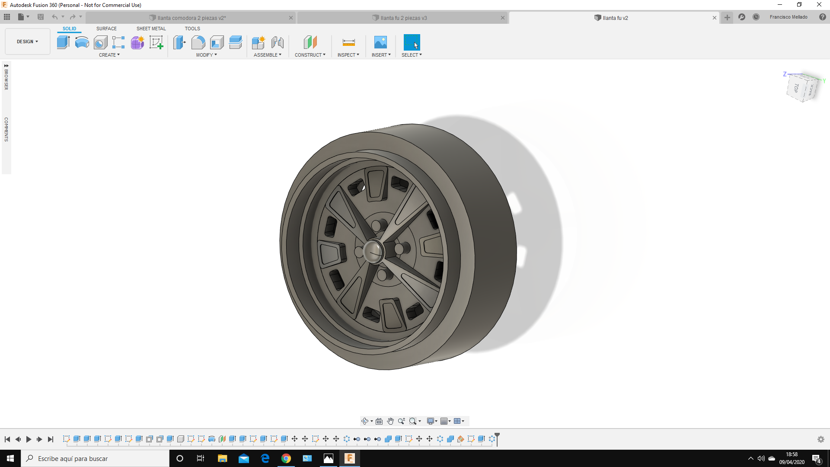The image size is (830, 467).
Task: Click the Measure ruler icon
Action: click(348, 42)
